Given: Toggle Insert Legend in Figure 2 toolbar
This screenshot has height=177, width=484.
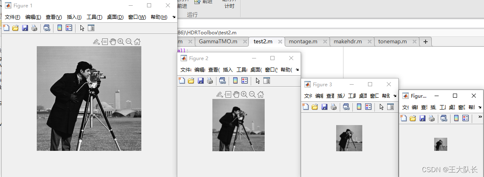Looking at the screenshot, I should (245, 81).
